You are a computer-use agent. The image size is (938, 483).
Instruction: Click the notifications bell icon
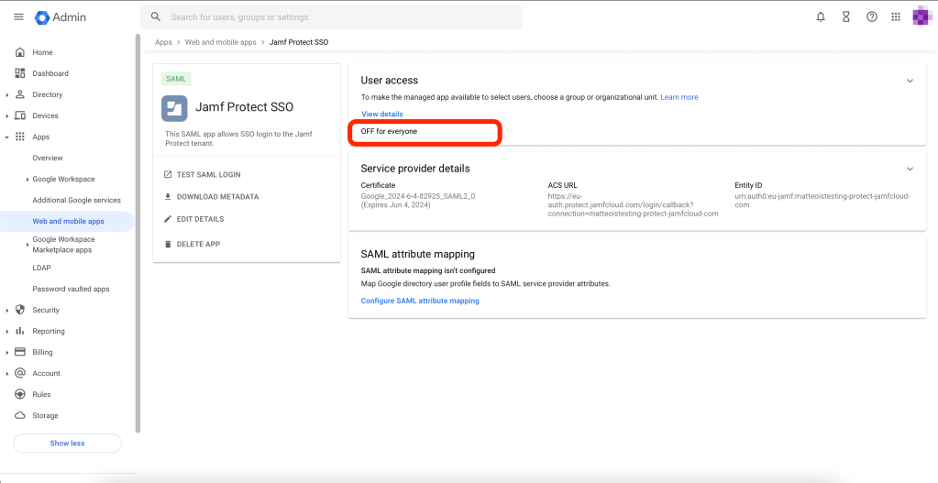pyautogui.click(x=821, y=17)
